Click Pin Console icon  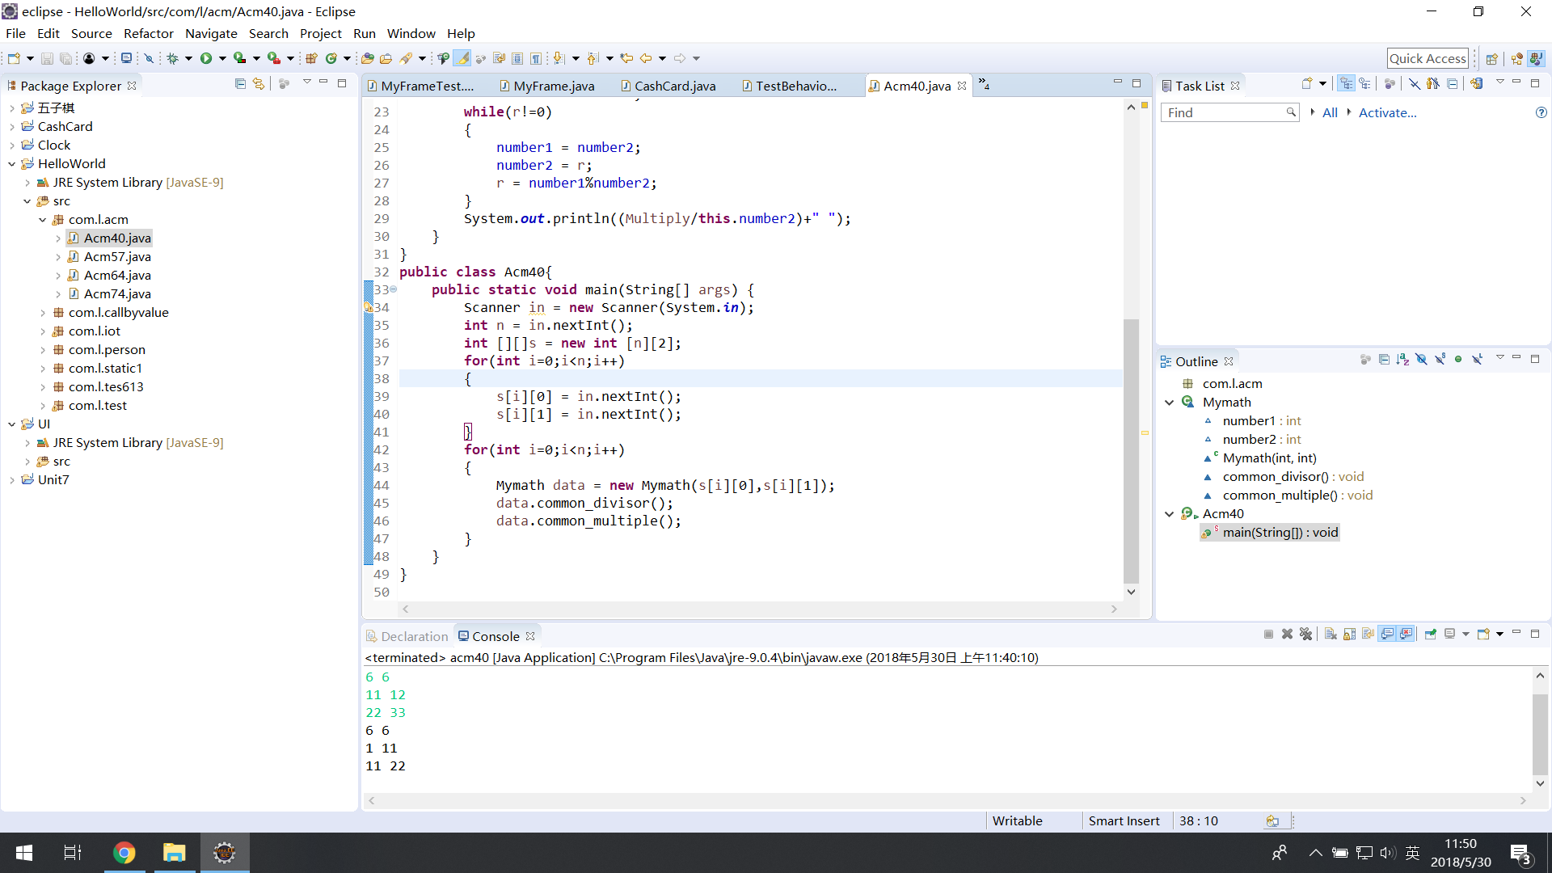point(1430,635)
